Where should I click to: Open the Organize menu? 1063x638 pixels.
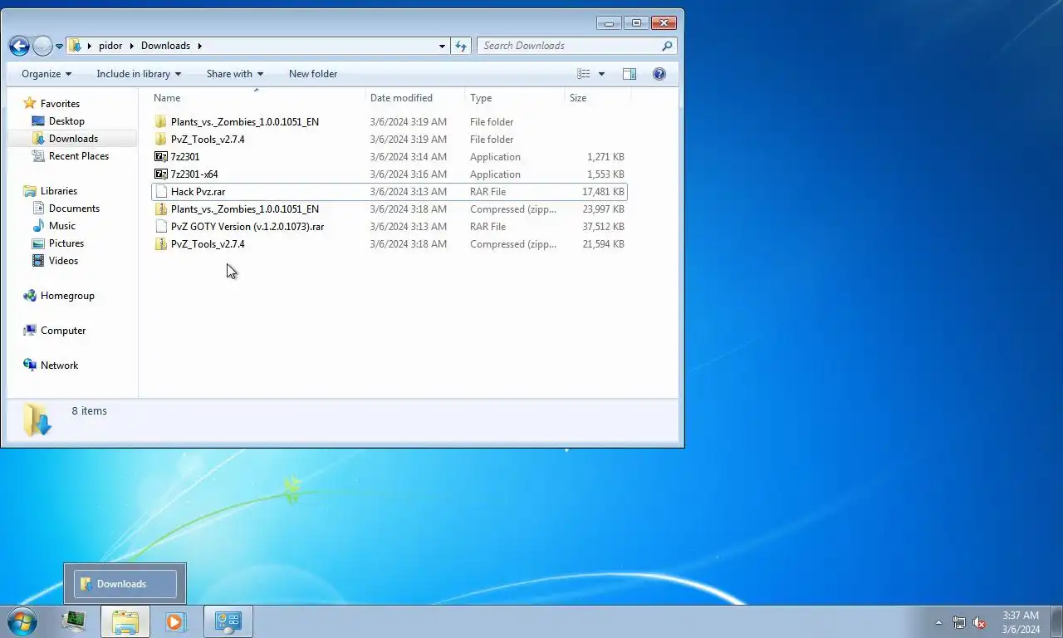(x=47, y=74)
